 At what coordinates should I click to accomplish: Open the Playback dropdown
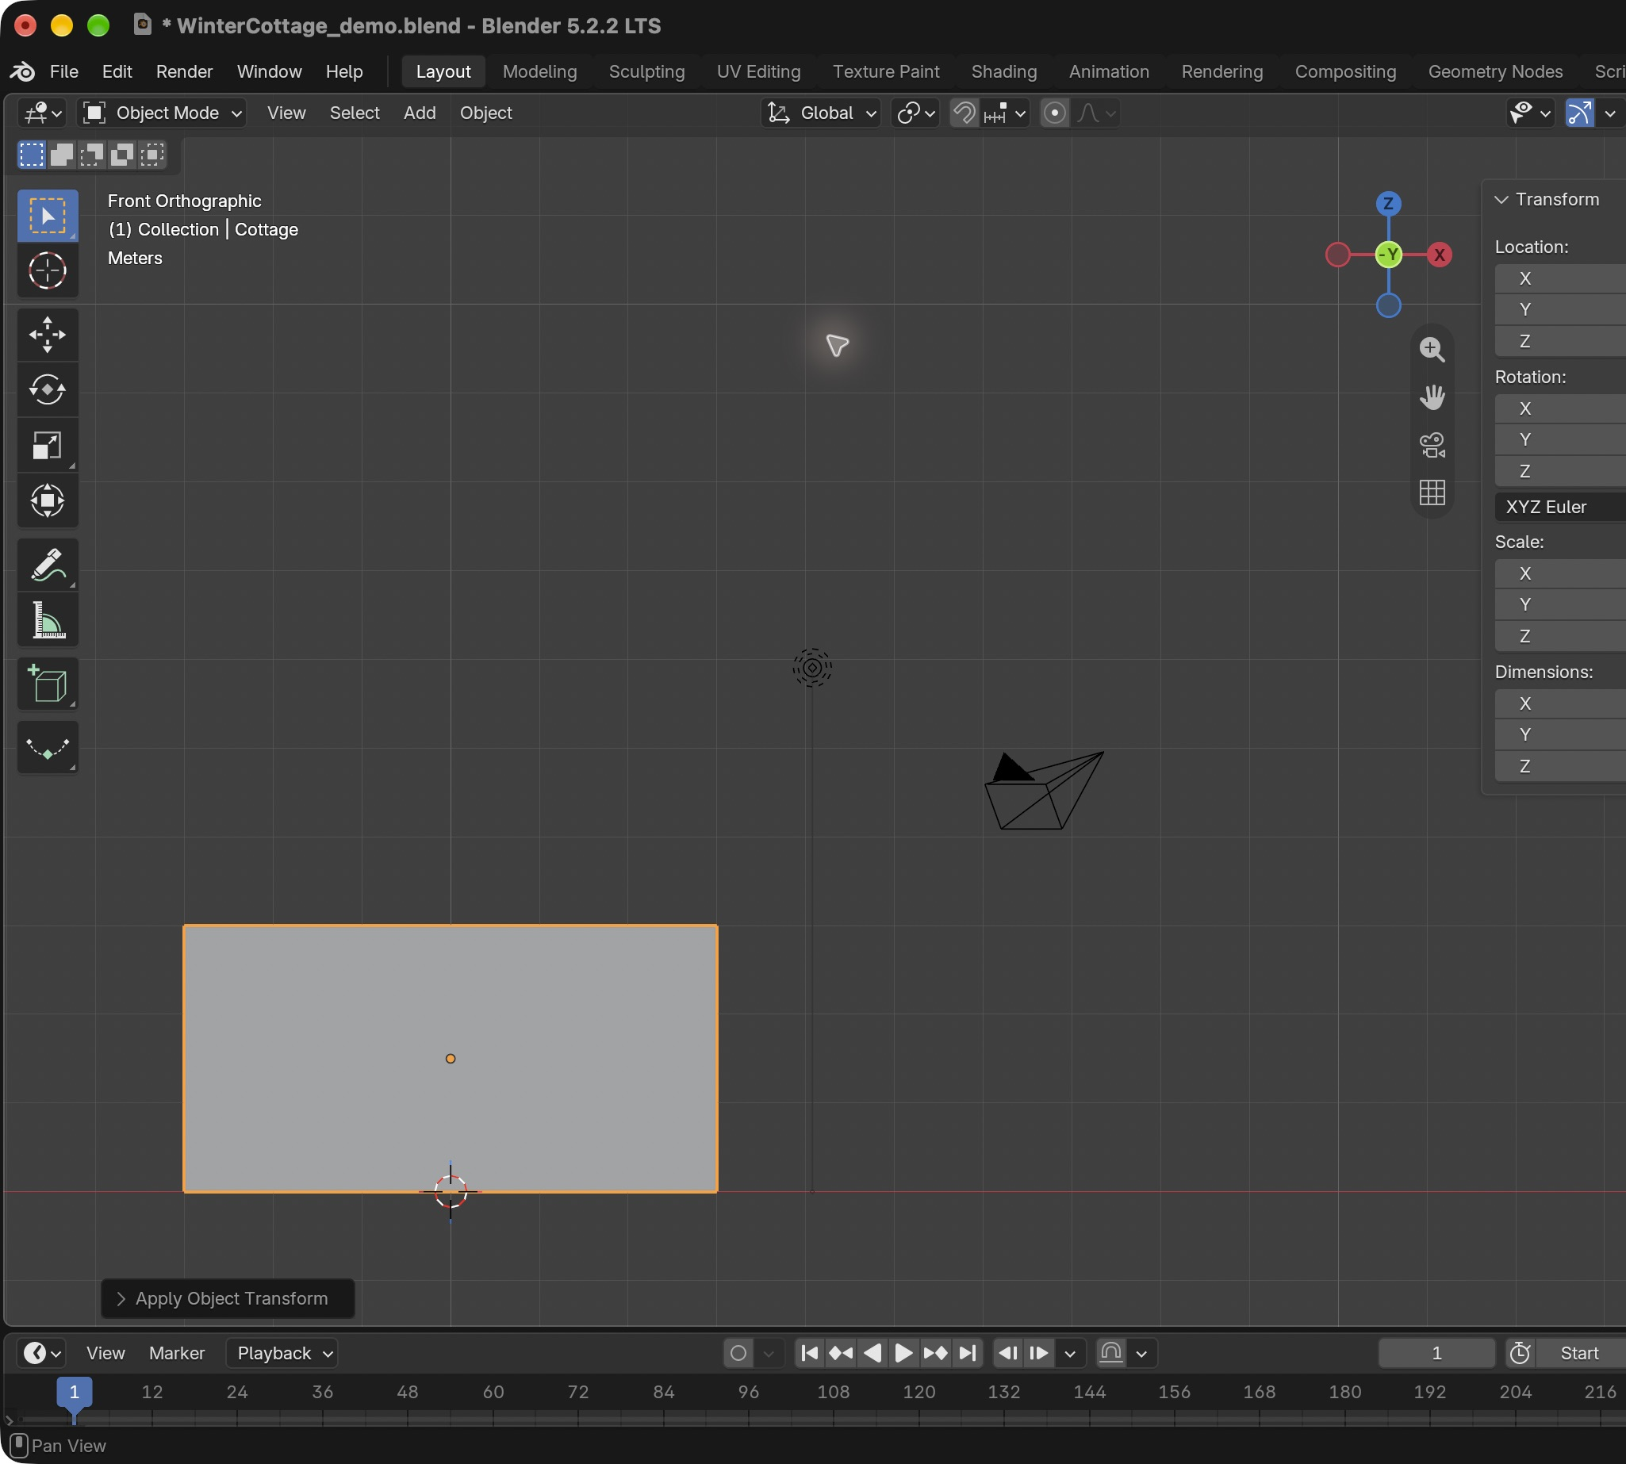tap(282, 1354)
